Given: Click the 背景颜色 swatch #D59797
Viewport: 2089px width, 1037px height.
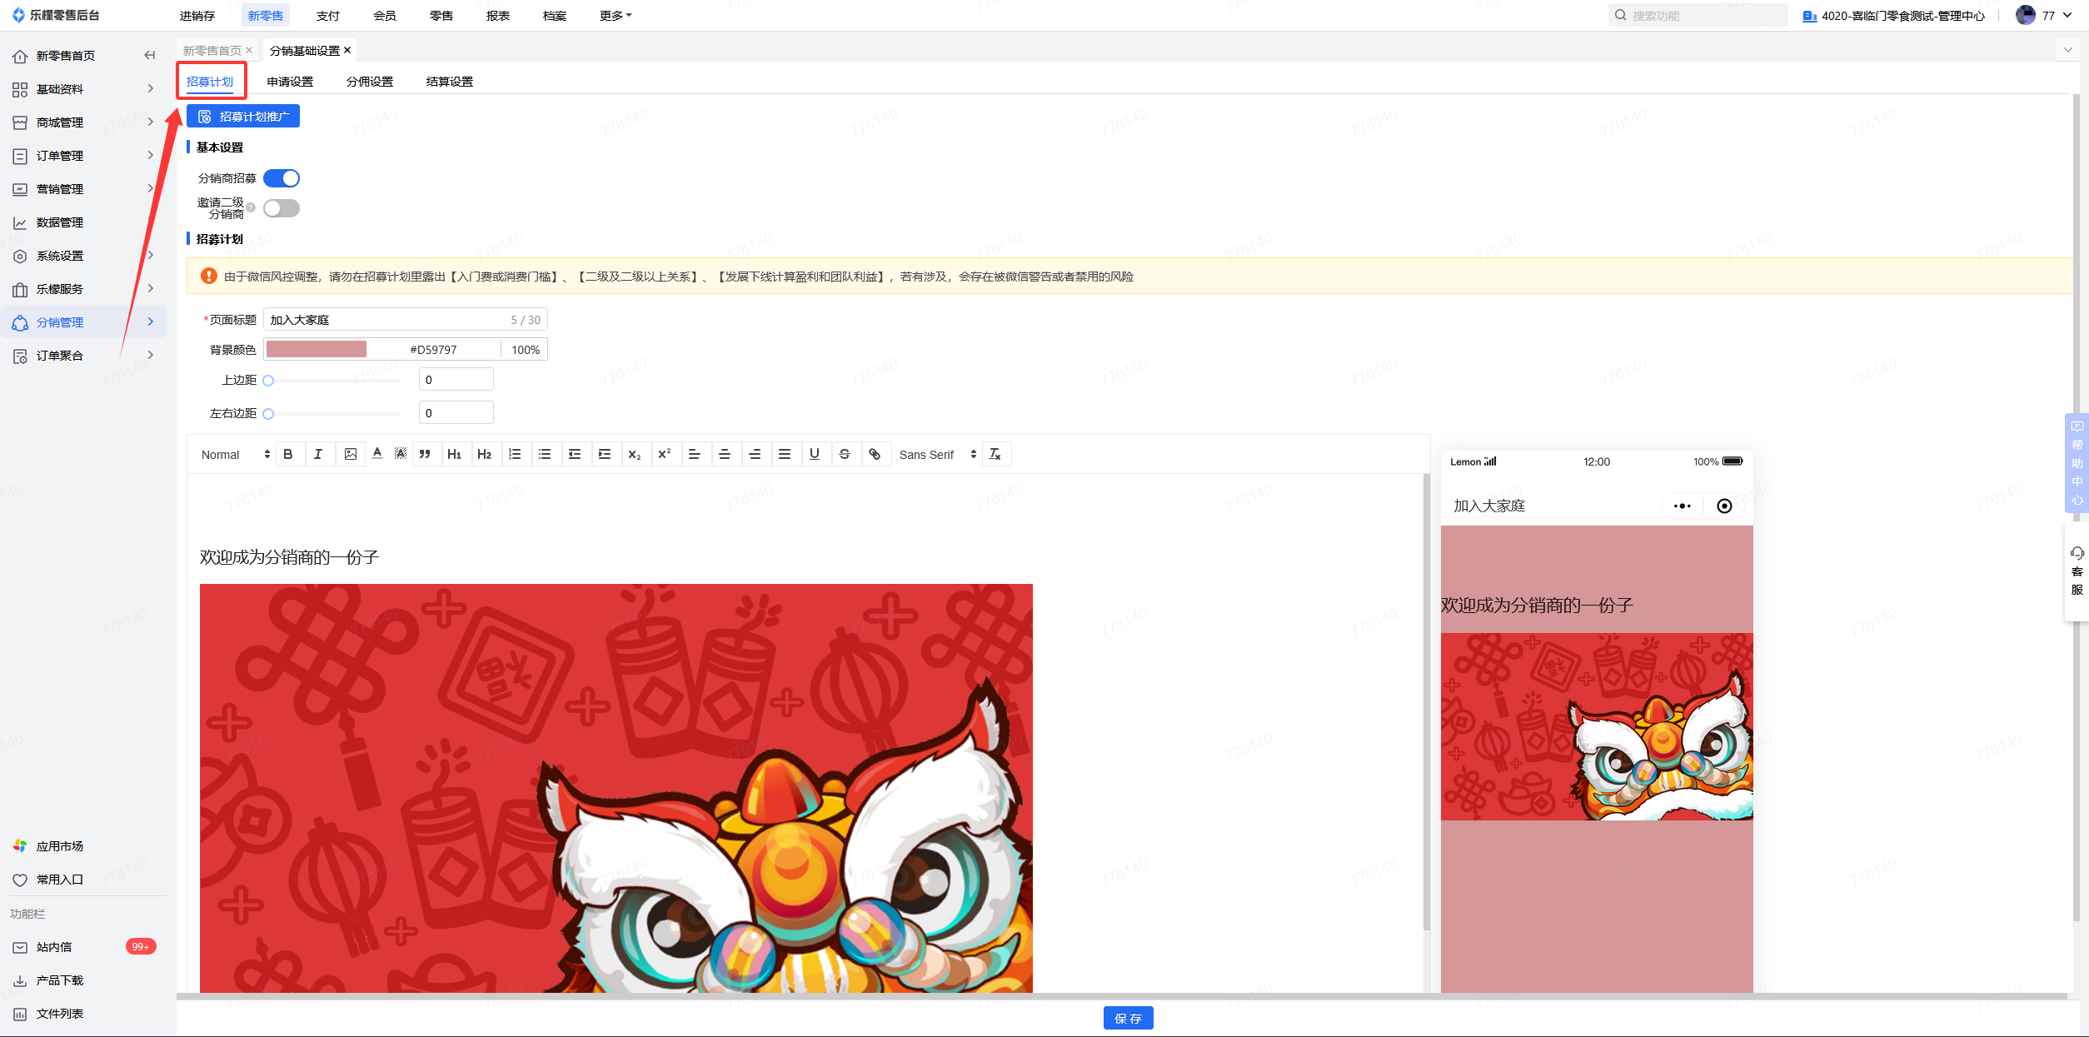Looking at the screenshot, I should [x=317, y=349].
